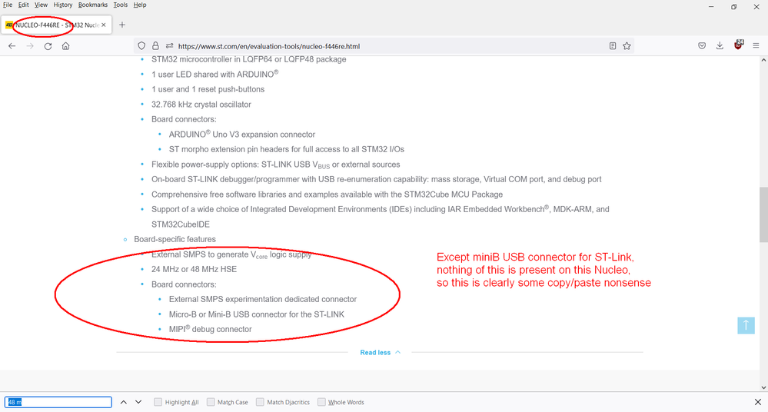Open the downloads panel
Viewport: 768px width, 412px height.
720,46
